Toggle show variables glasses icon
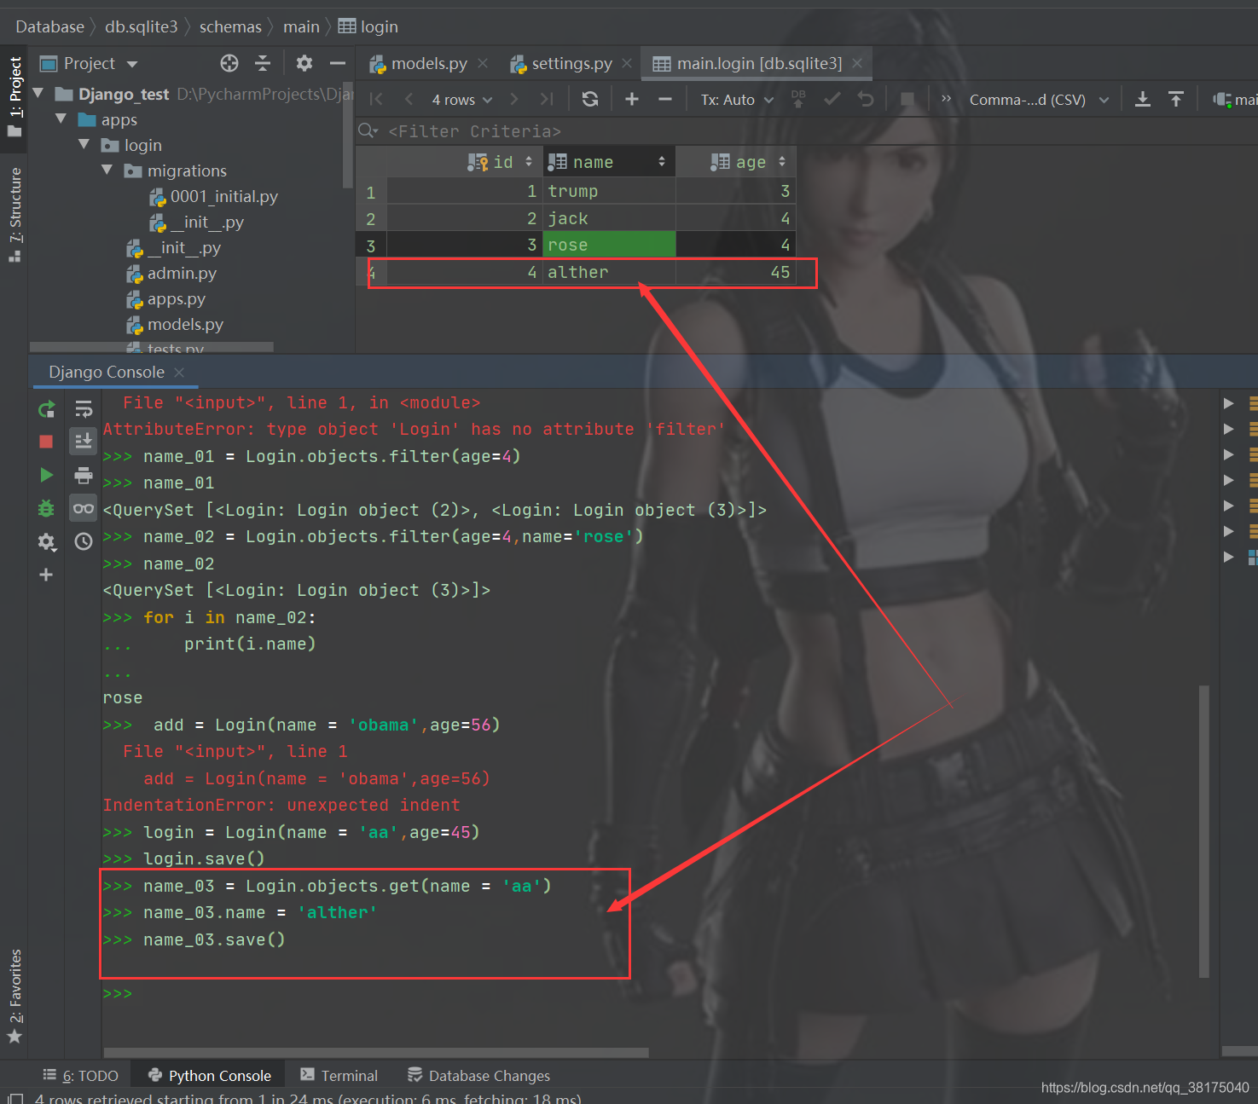The image size is (1258, 1104). tap(84, 508)
